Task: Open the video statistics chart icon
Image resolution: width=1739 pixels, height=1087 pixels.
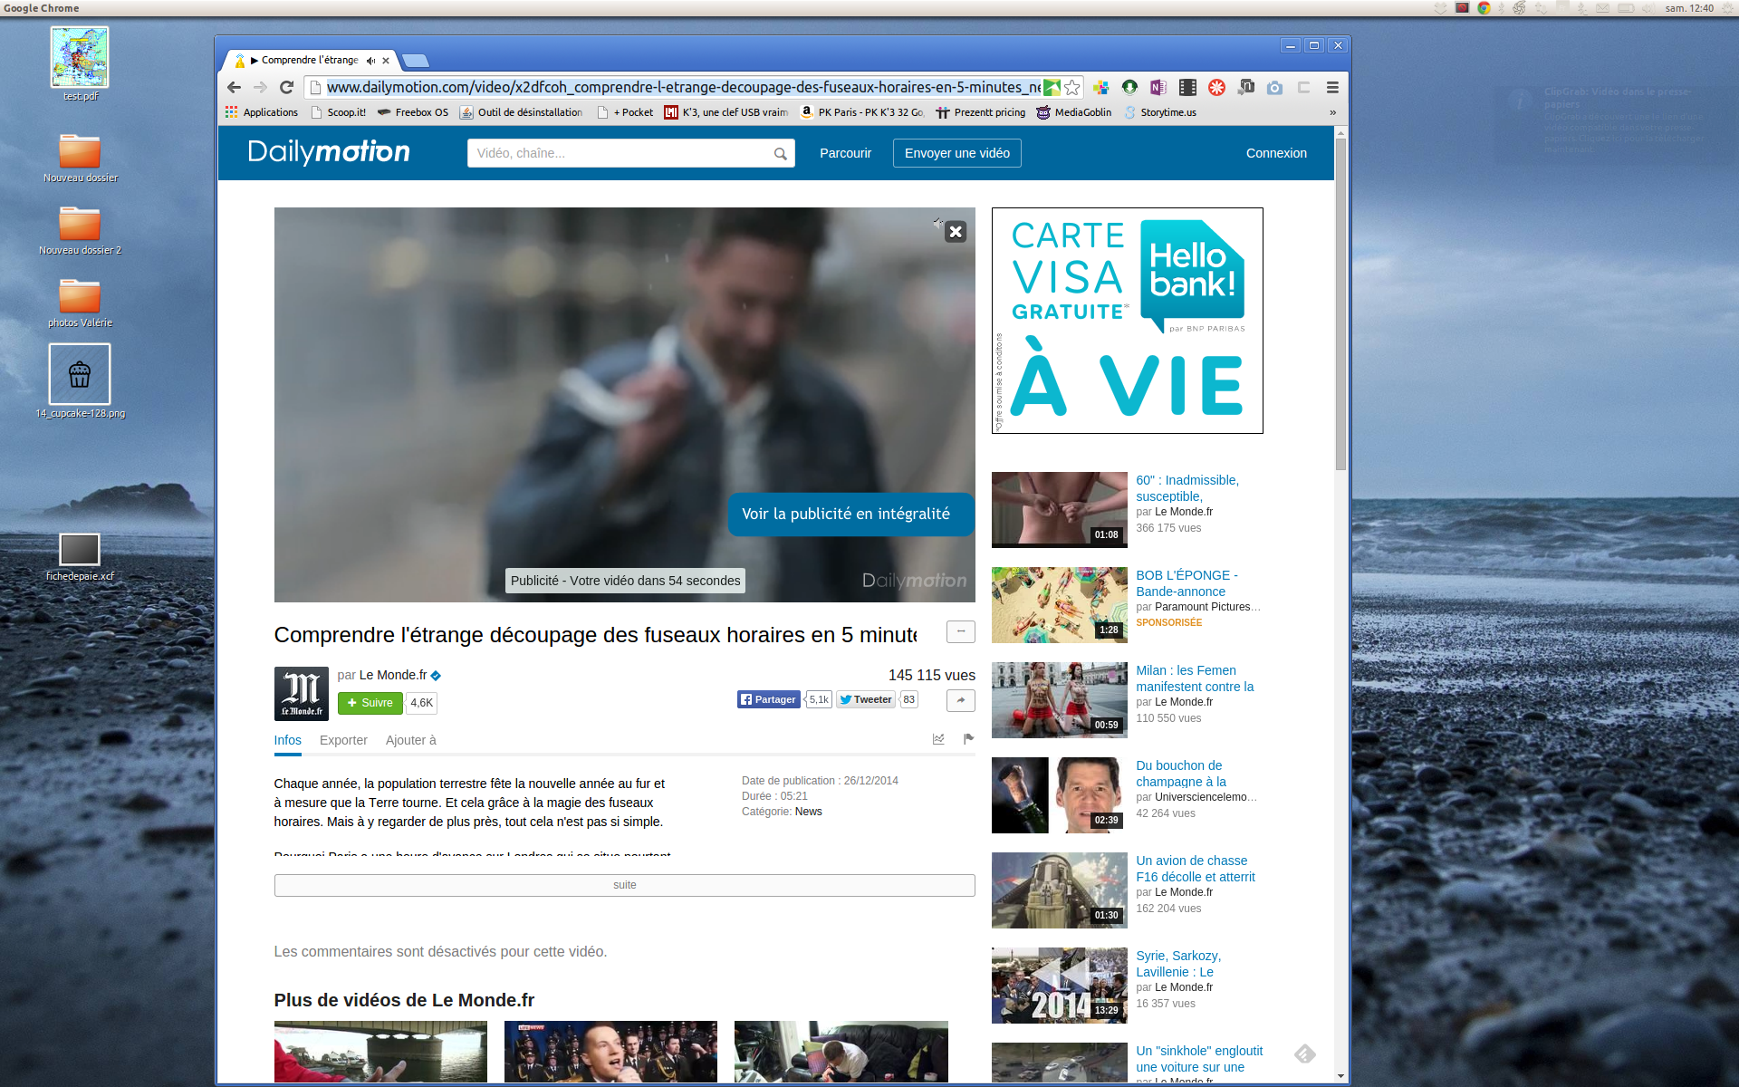Action: (x=938, y=739)
